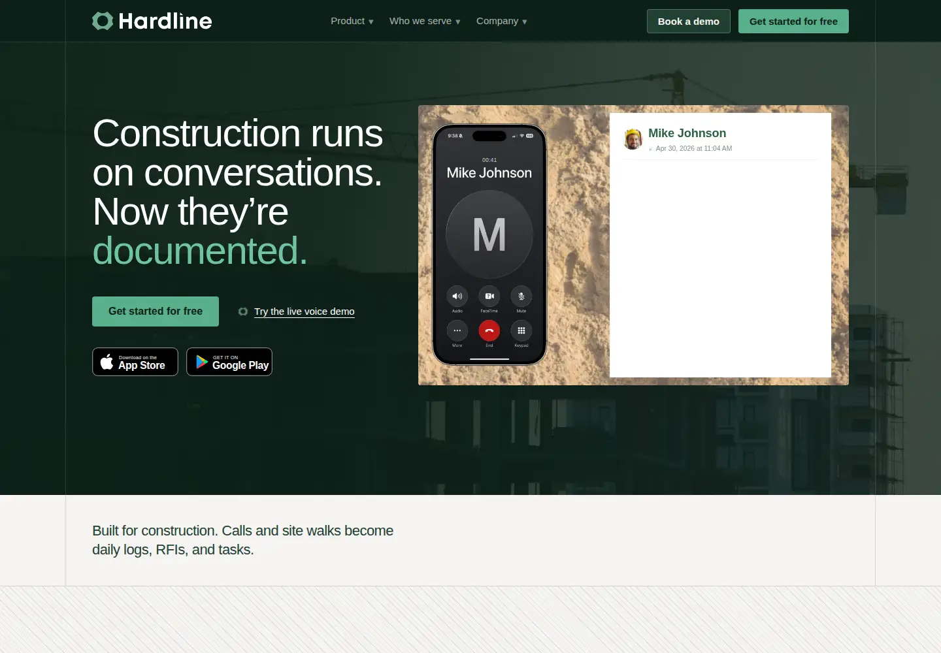941x653 pixels.
Task: Click the phone battery status icon
Action: point(530,136)
